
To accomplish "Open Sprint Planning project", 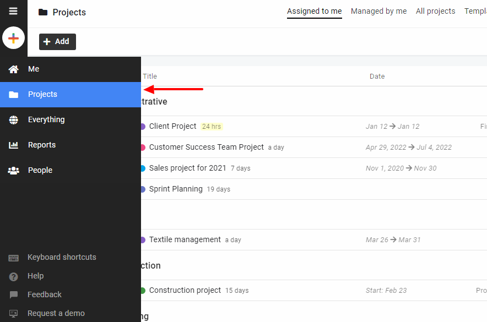I will tap(176, 189).
